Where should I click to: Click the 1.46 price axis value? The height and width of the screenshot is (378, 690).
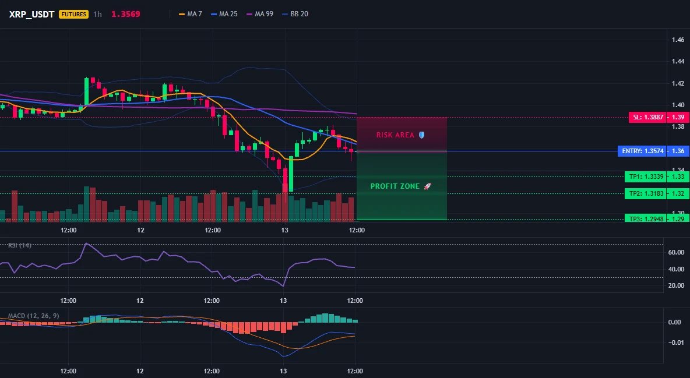click(x=678, y=40)
